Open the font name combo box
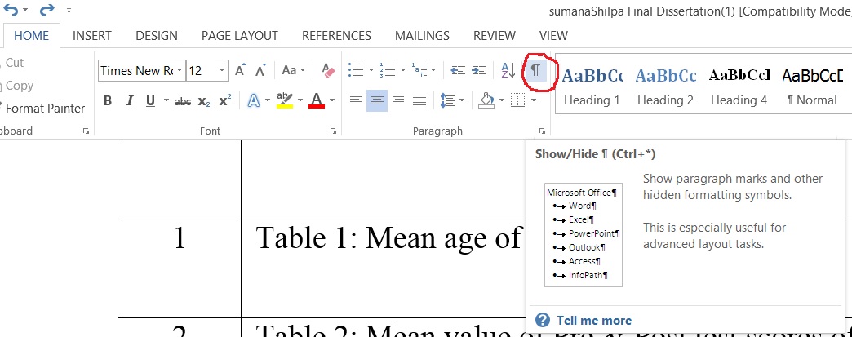 [142, 71]
